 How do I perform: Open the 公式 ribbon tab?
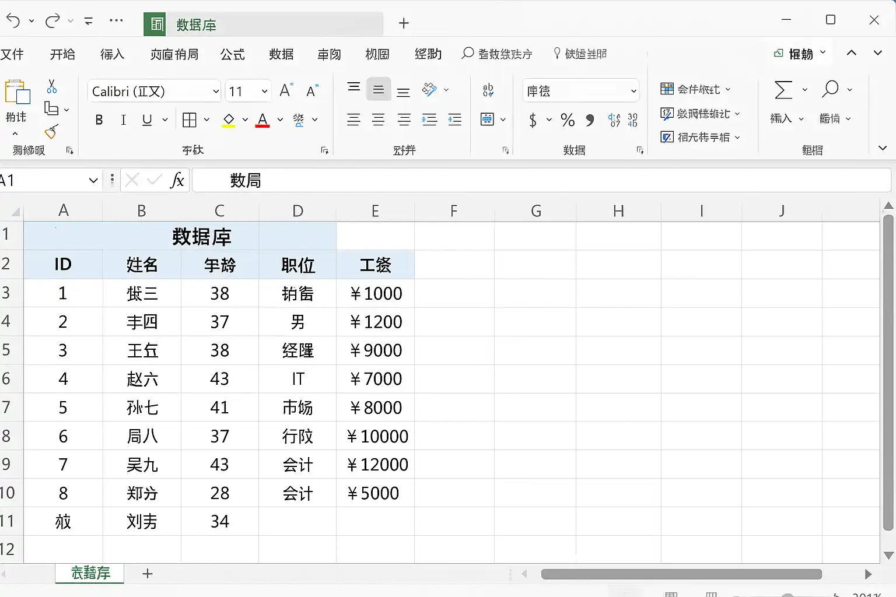pyautogui.click(x=233, y=54)
